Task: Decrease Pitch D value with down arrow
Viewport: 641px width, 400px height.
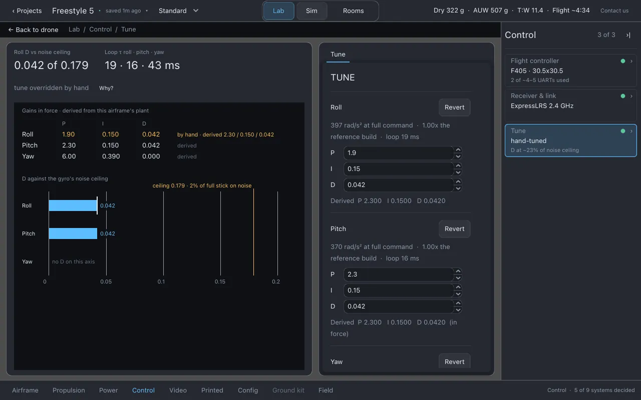Action: click(x=458, y=309)
